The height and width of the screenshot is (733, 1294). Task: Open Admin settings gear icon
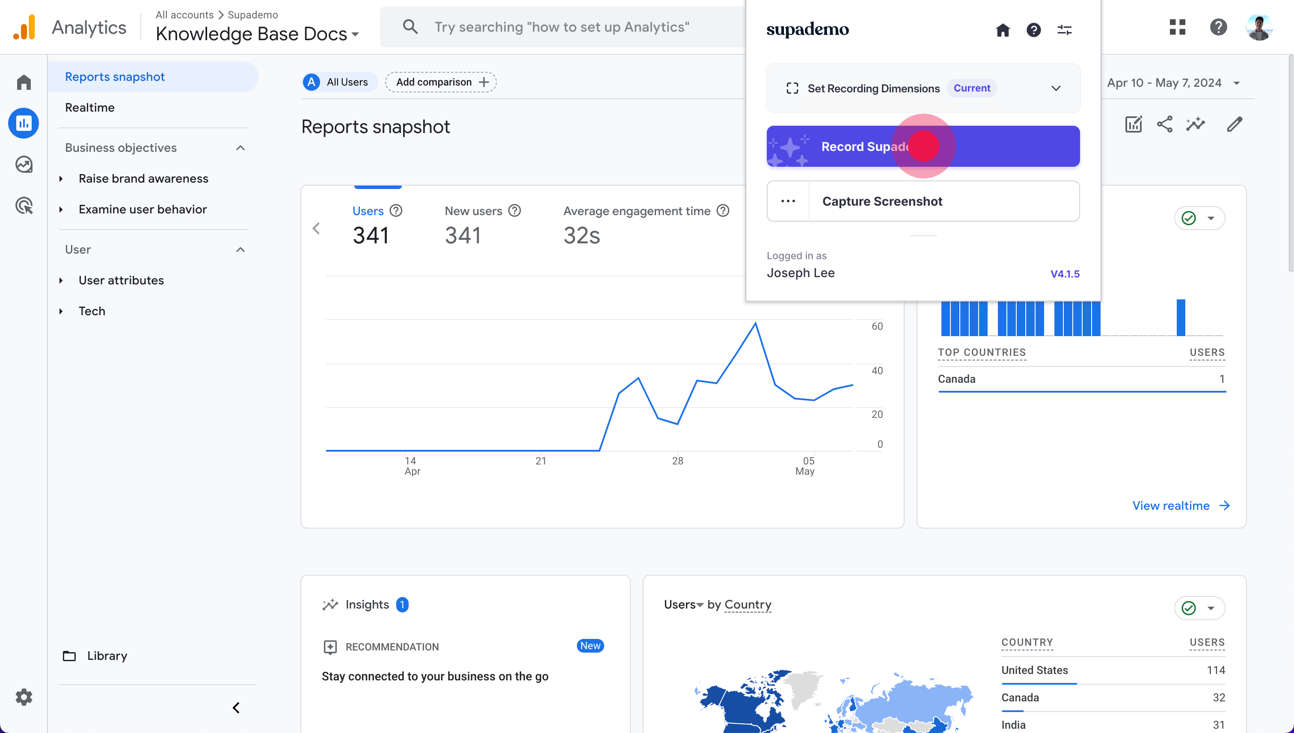coord(24,697)
